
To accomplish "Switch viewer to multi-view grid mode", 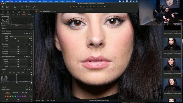I will tap(36, 11).
